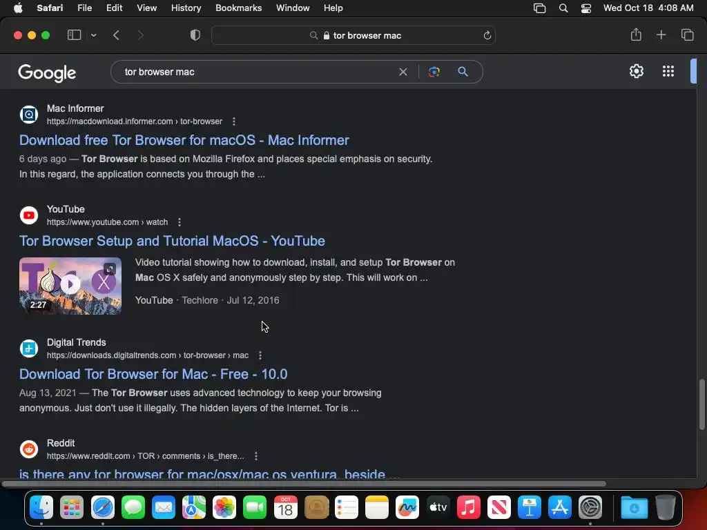Open Photos from the Dock
The width and height of the screenshot is (707, 530).
224,507
